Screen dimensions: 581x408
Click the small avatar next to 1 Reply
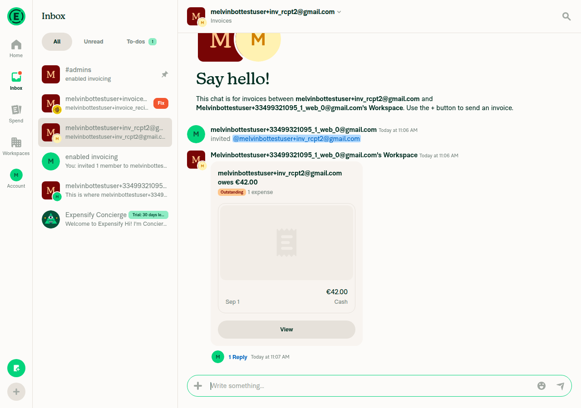click(218, 357)
